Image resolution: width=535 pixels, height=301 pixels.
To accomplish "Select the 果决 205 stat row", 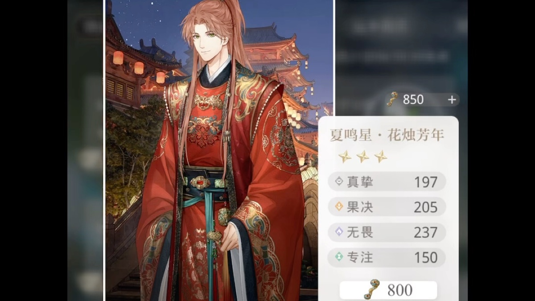I will coord(387,207).
